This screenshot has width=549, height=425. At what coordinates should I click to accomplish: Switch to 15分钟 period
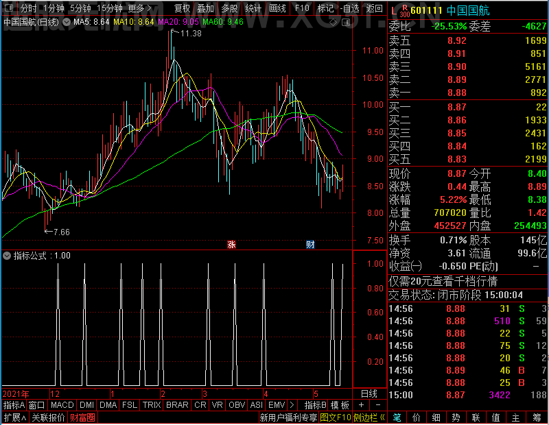click(110, 8)
